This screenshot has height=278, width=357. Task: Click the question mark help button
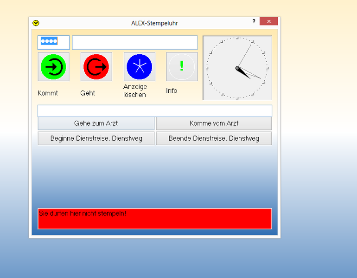[254, 21]
